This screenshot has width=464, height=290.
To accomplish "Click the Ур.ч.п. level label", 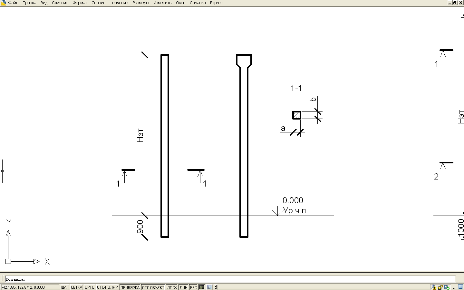I will click(295, 211).
